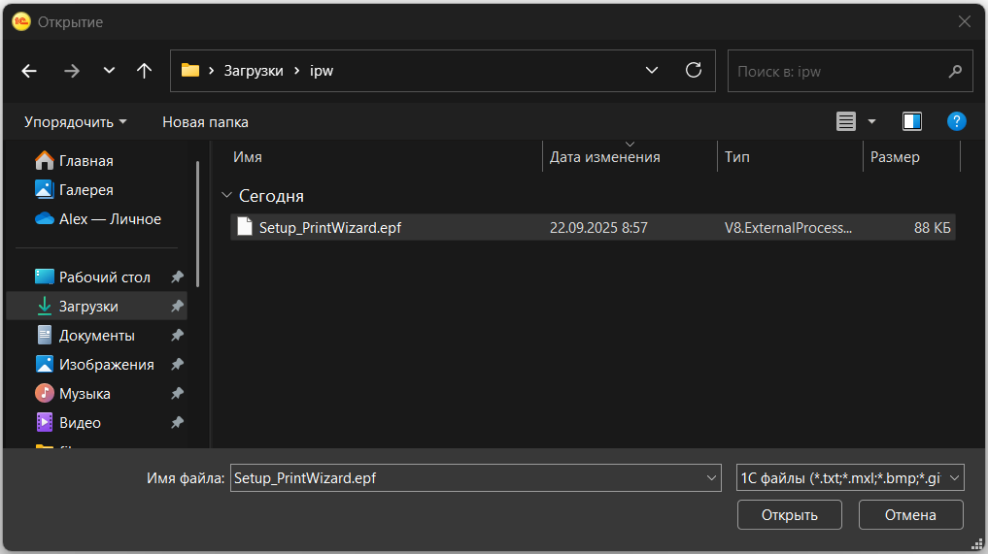Viewport: 988px width, 554px height.
Task: Collapse the Сегодня group
Action: (226, 196)
